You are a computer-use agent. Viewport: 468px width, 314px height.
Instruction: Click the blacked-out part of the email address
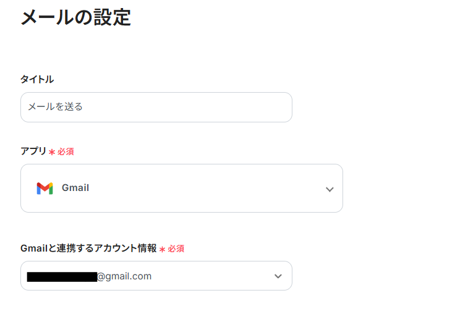[x=61, y=276]
